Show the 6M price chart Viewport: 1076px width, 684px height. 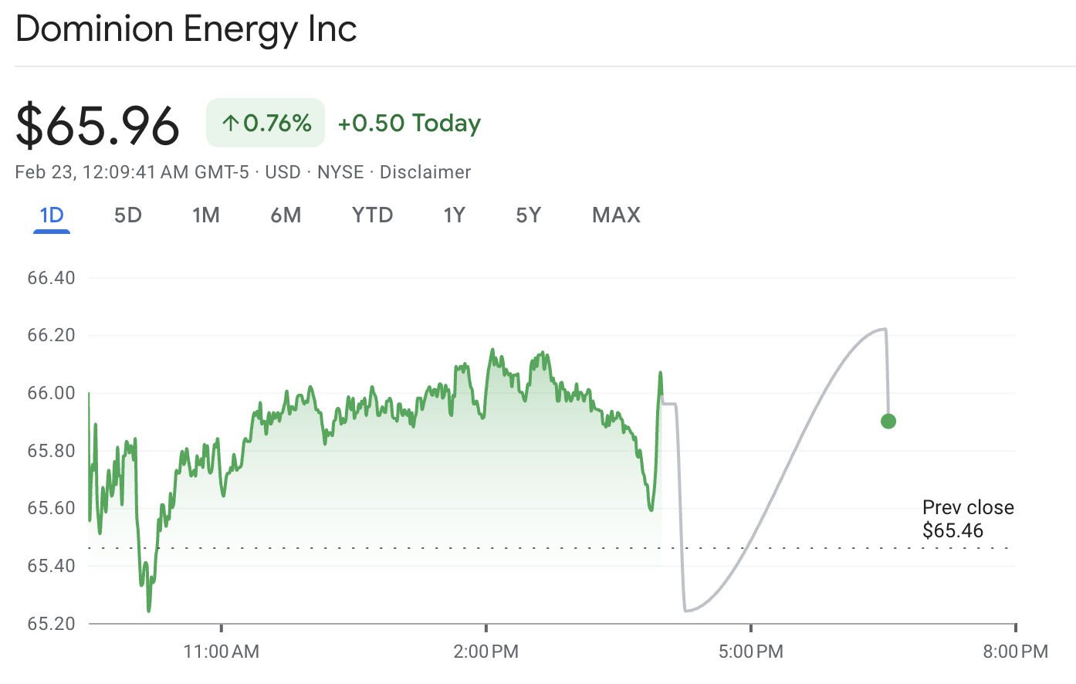pyautogui.click(x=286, y=215)
